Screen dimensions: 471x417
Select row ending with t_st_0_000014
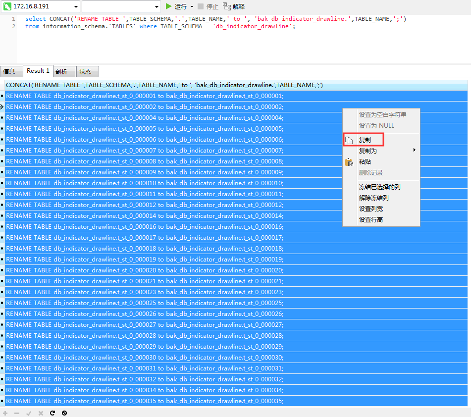point(236,216)
